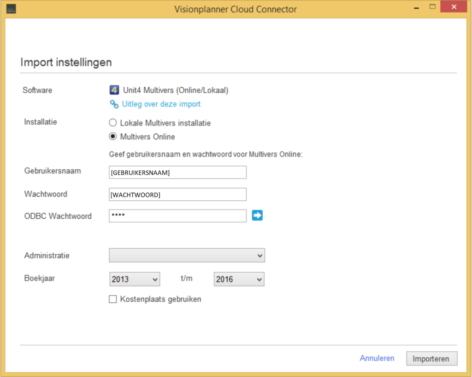Click the Unit4 Multivers software icon
This screenshot has height=377, width=472.
click(x=114, y=90)
